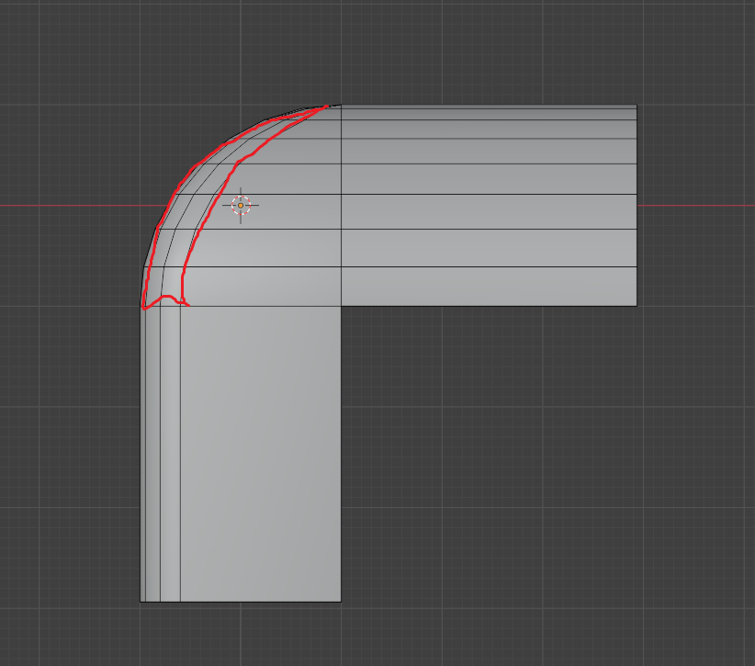
Task: Click the bottom-right corner vertex of horizontal arm
Action: [x=637, y=305]
